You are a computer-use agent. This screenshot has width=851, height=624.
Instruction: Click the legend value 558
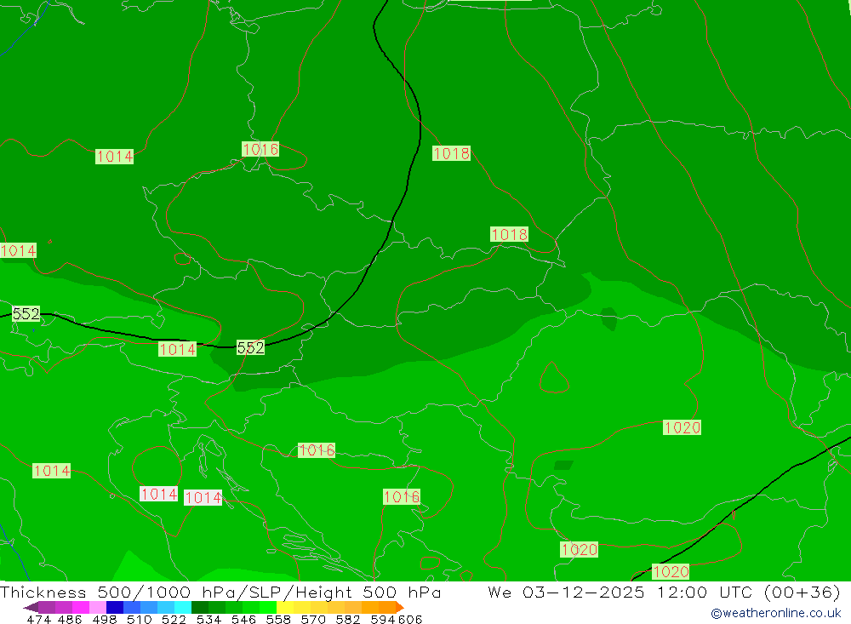point(278,619)
